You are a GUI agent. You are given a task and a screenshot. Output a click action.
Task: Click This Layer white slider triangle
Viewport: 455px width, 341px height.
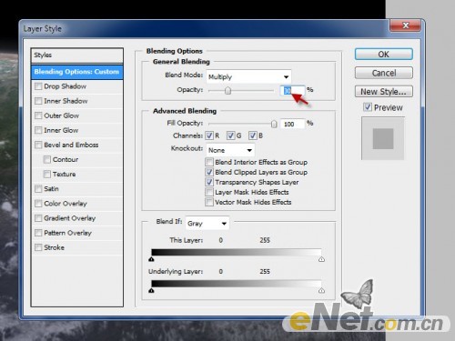(321, 259)
